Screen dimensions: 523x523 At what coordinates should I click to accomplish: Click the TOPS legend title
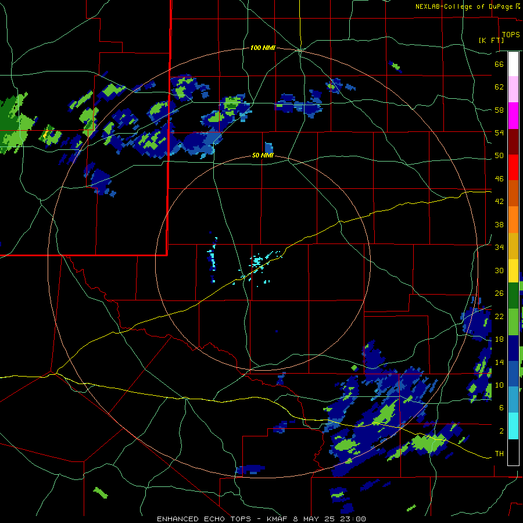click(511, 35)
